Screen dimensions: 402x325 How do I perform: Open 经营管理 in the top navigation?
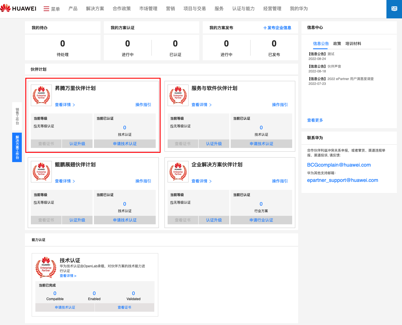[272, 9]
